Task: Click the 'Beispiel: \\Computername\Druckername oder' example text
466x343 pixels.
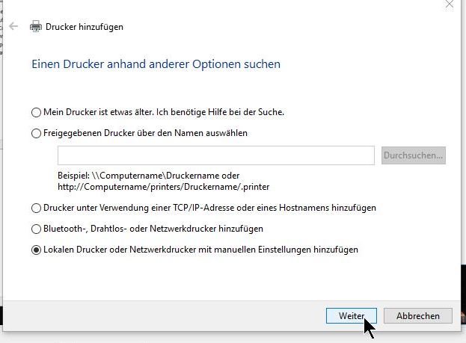Action: point(149,176)
